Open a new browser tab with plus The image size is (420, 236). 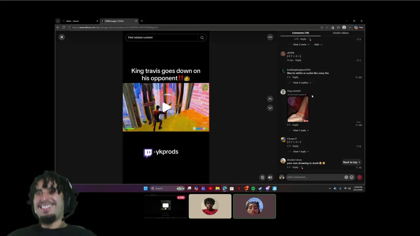(142, 21)
